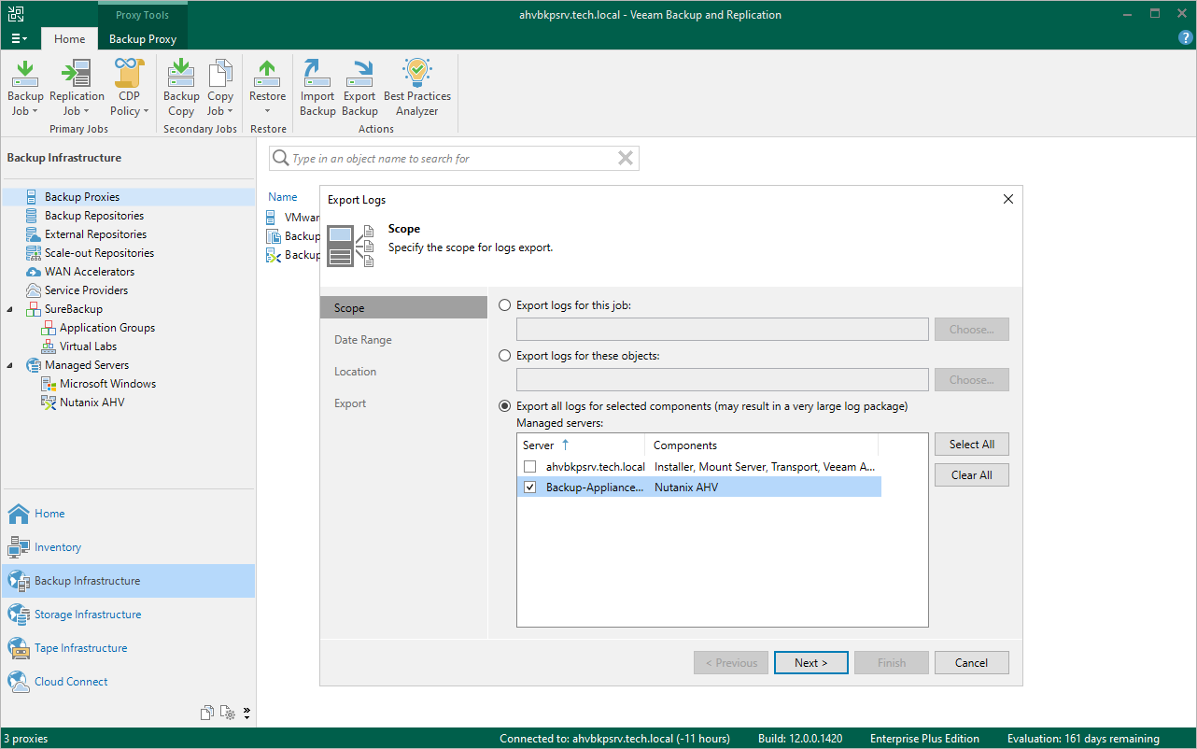Click the Name column header

point(283,197)
